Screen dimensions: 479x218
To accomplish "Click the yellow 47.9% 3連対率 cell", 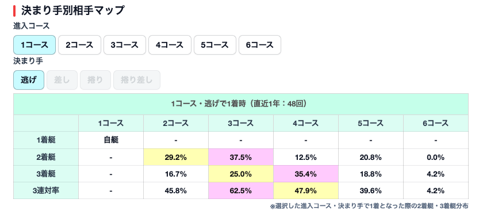I will pos(306,191).
